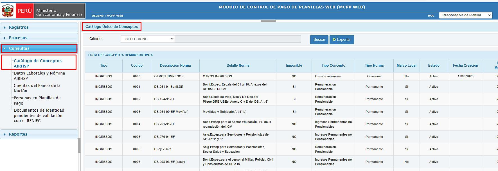This screenshot has height=171, width=498.
Task: Select the Catálogo Único de Conceptos tab
Action: [112, 26]
